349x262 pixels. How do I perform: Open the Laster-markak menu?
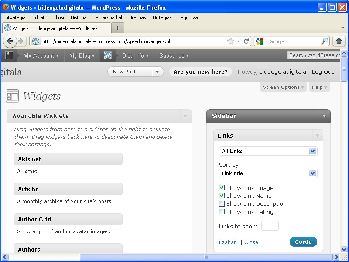(x=108, y=17)
